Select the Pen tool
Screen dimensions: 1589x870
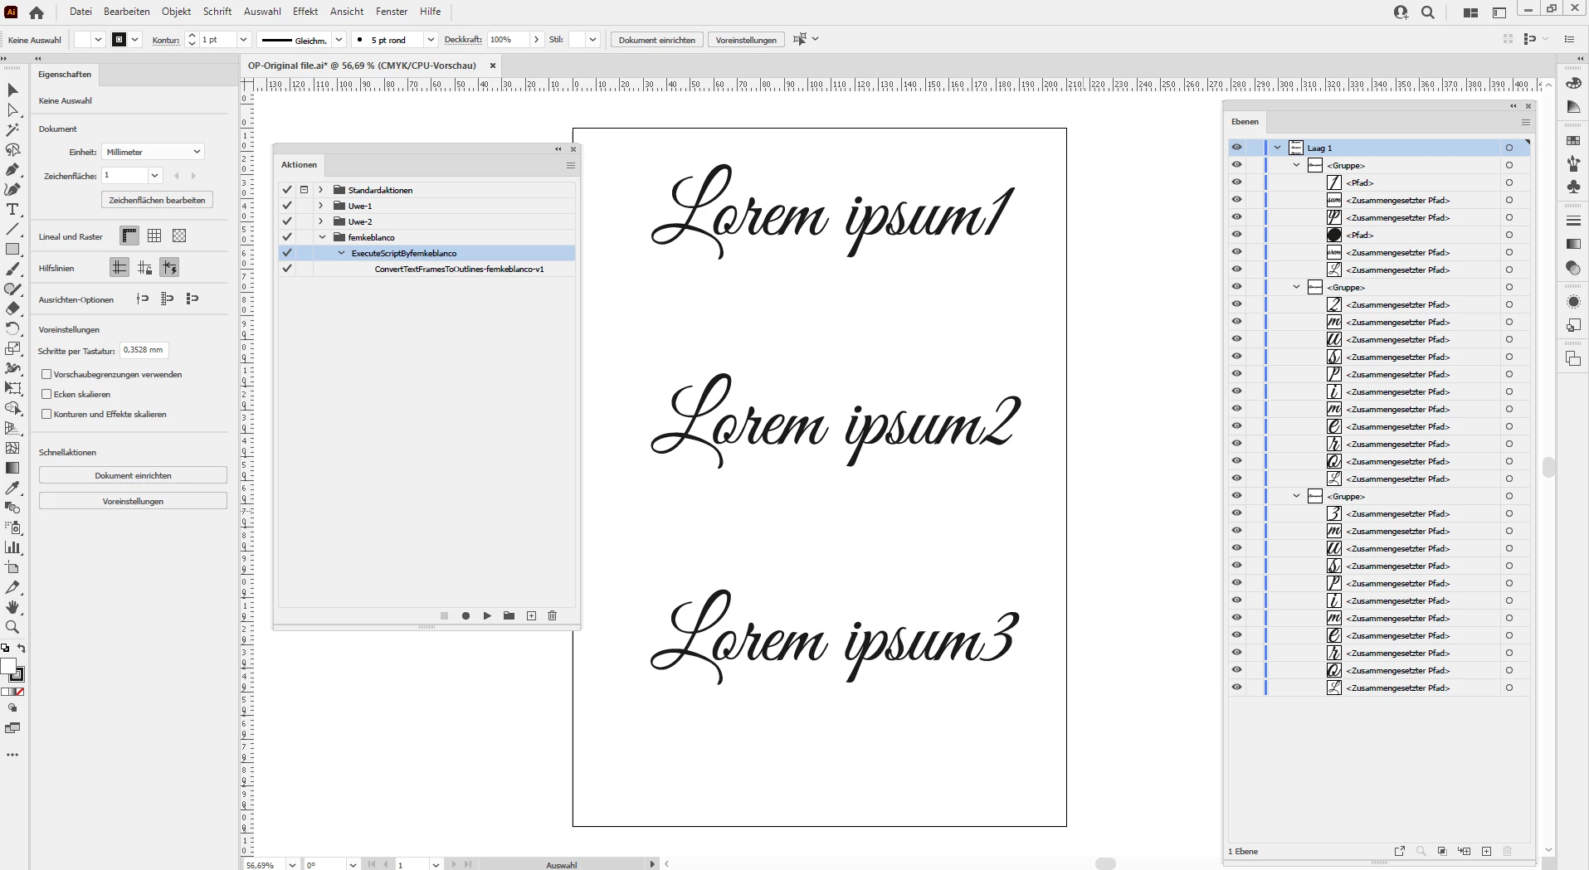[x=12, y=169]
